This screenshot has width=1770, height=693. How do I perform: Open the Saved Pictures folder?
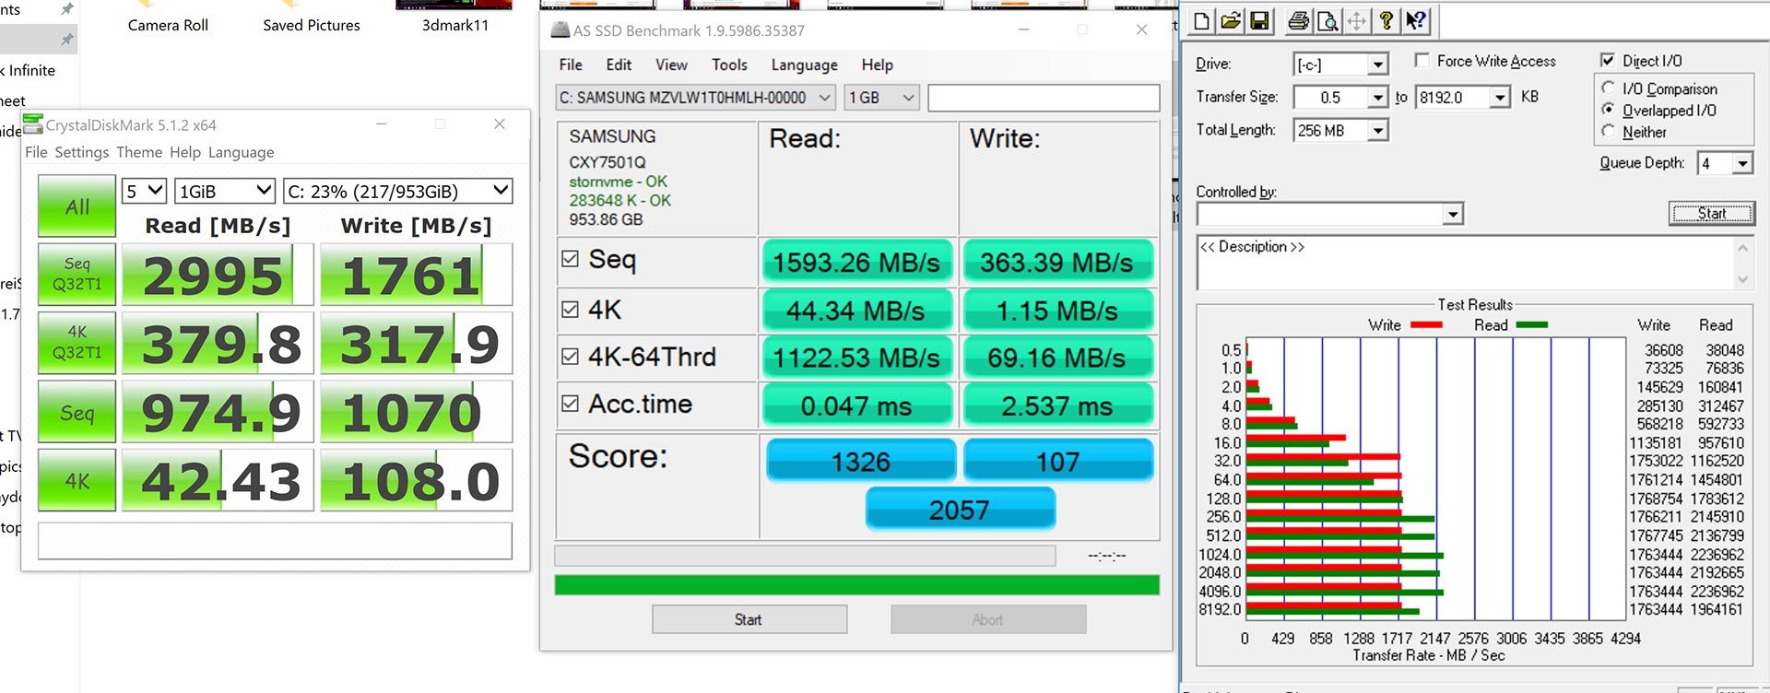tap(312, 25)
